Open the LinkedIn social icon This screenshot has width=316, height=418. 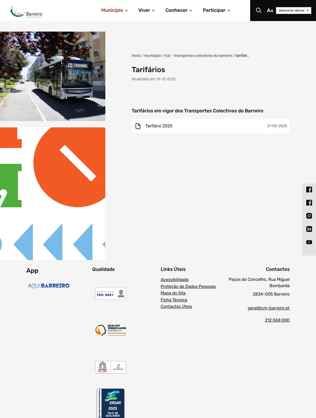(x=309, y=229)
